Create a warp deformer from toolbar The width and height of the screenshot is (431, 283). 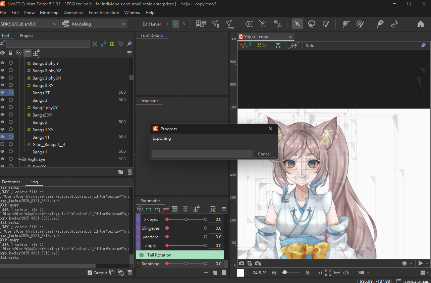249,24
